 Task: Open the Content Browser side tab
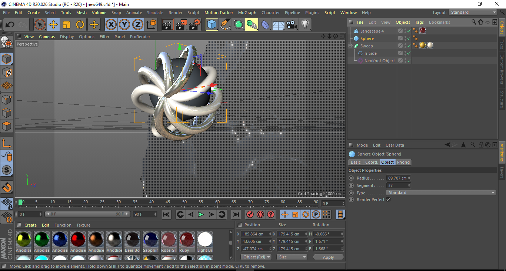pos(502,69)
